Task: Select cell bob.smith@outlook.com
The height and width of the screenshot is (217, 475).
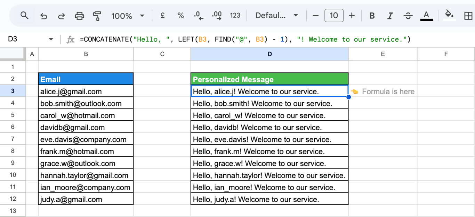Action: point(86,103)
